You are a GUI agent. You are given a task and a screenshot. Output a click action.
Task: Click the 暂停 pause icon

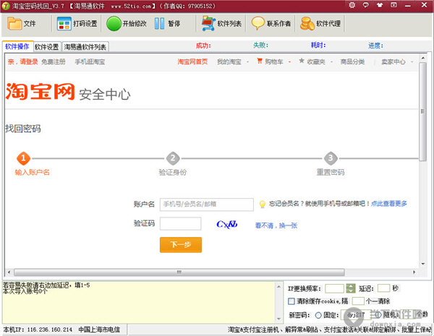click(159, 24)
